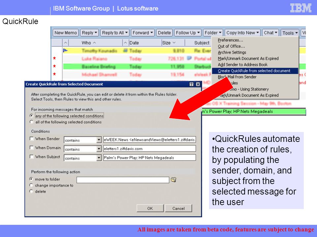
Task: Click the sort arrow icon left of Who column
Action: 65,43
